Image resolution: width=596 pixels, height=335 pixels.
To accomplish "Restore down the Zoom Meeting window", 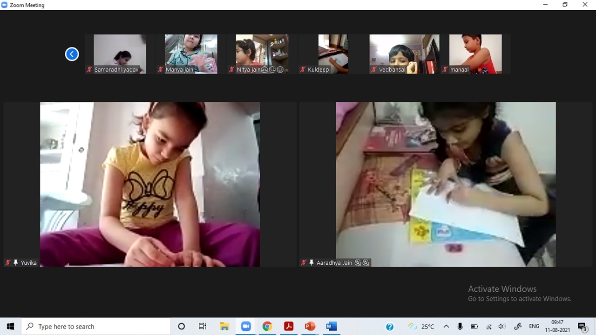I will pos(565,5).
